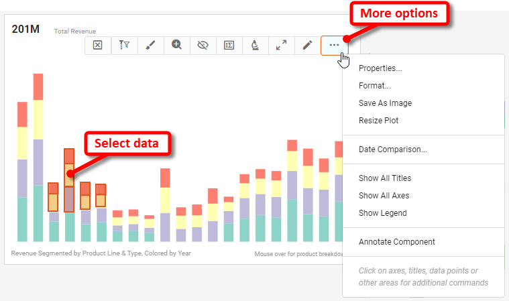This screenshot has height=301, width=509.
Task: Click the zoom magnifier icon
Action: coord(176,45)
